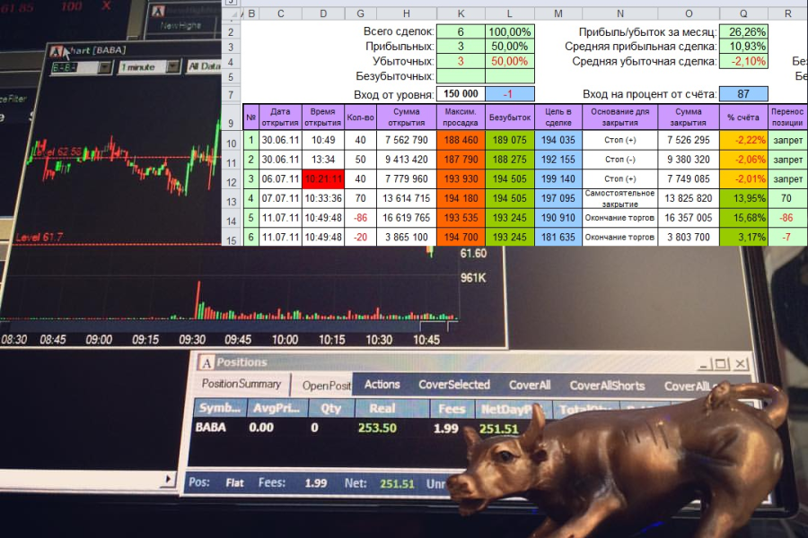Screen dimensions: 808x538
Task: Click the Максим. просадка column header
Action: (461, 117)
